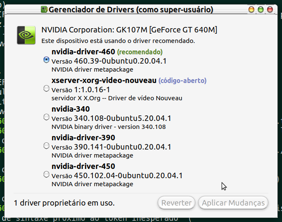
Task: Click 'NVIDIA driver metapackage' under nvidia-driver-390
Action: [x=92, y=155]
